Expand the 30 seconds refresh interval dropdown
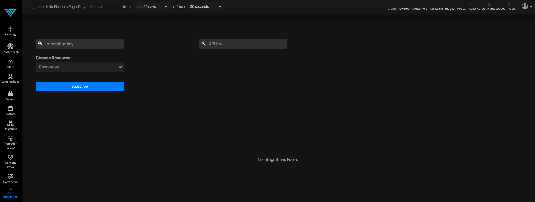The width and height of the screenshot is (535, 202). [206, 7]
